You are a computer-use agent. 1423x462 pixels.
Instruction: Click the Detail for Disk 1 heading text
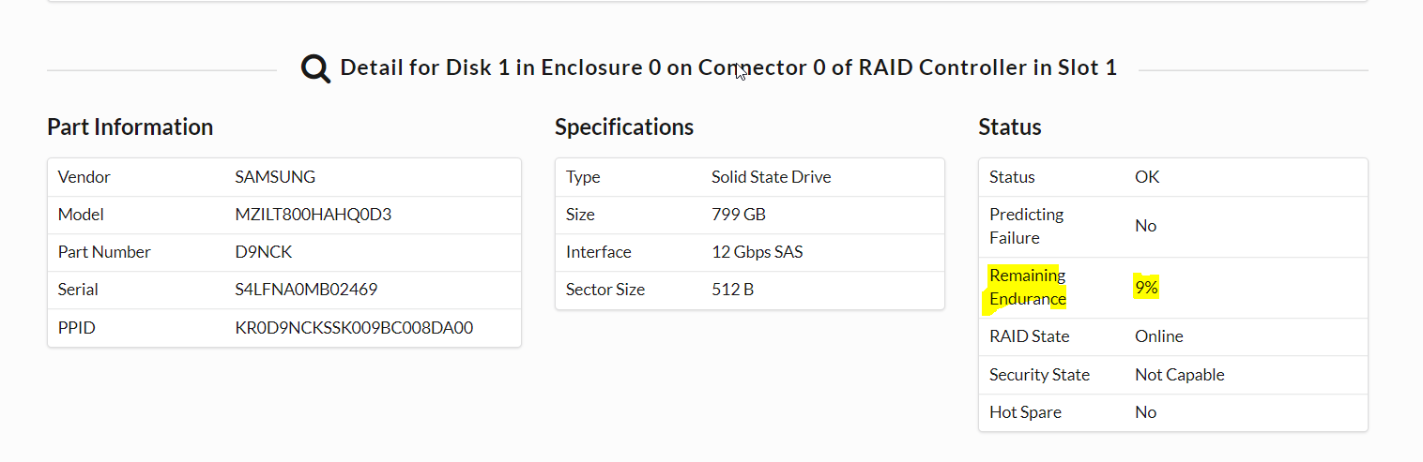pyautogui.click(x=728, y=68)
